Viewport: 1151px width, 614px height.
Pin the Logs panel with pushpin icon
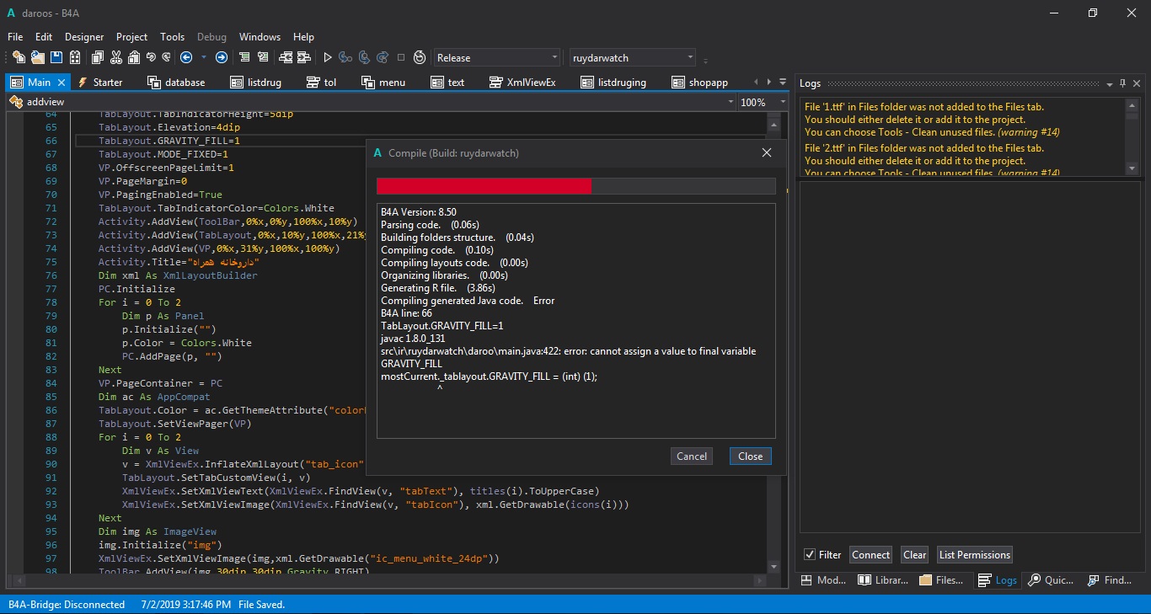[x=1123, y=83]
